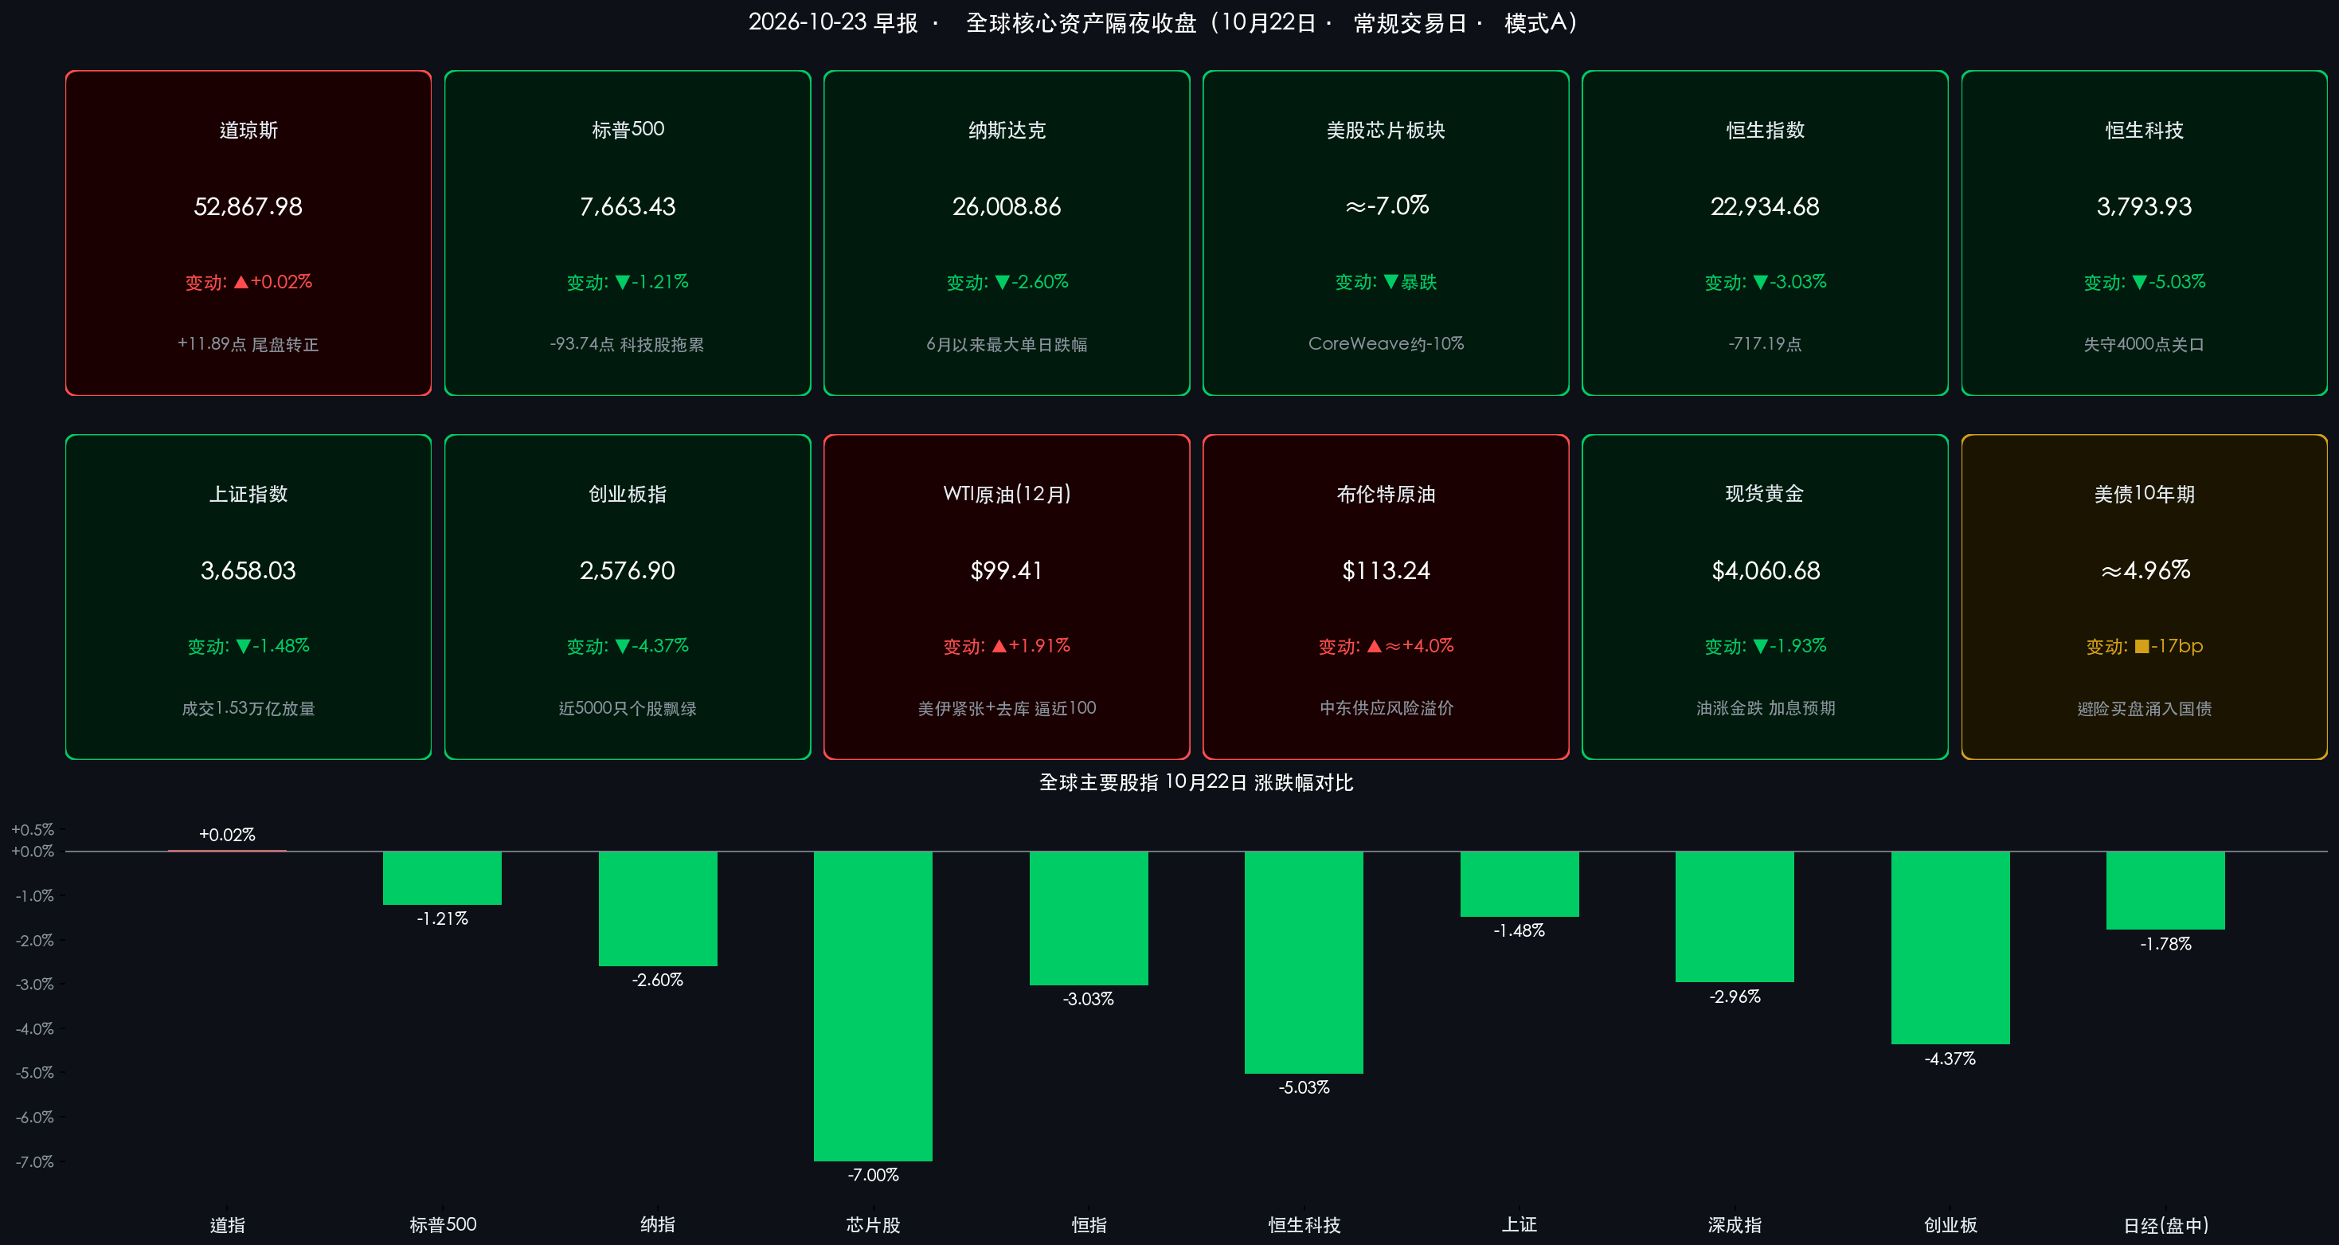Image resolution: width=2339 pixels, height=1245 pixels.
Task: Click the 26,008.86 Nasdaq value
Action: (1006, 207)
